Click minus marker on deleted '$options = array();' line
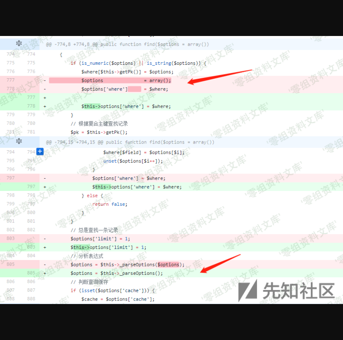Image resolution: width=343 pixels, height=340 pixels. coord(45,80)
